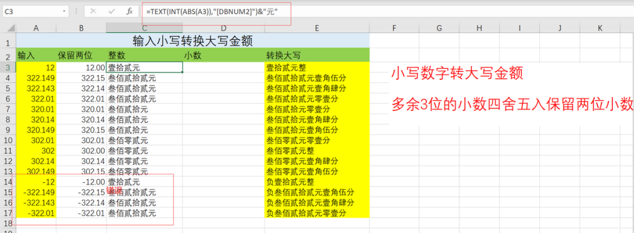Expand the name box dropdown arrow
This screenshot has height=233, width=634.
(x=64, y=11)
